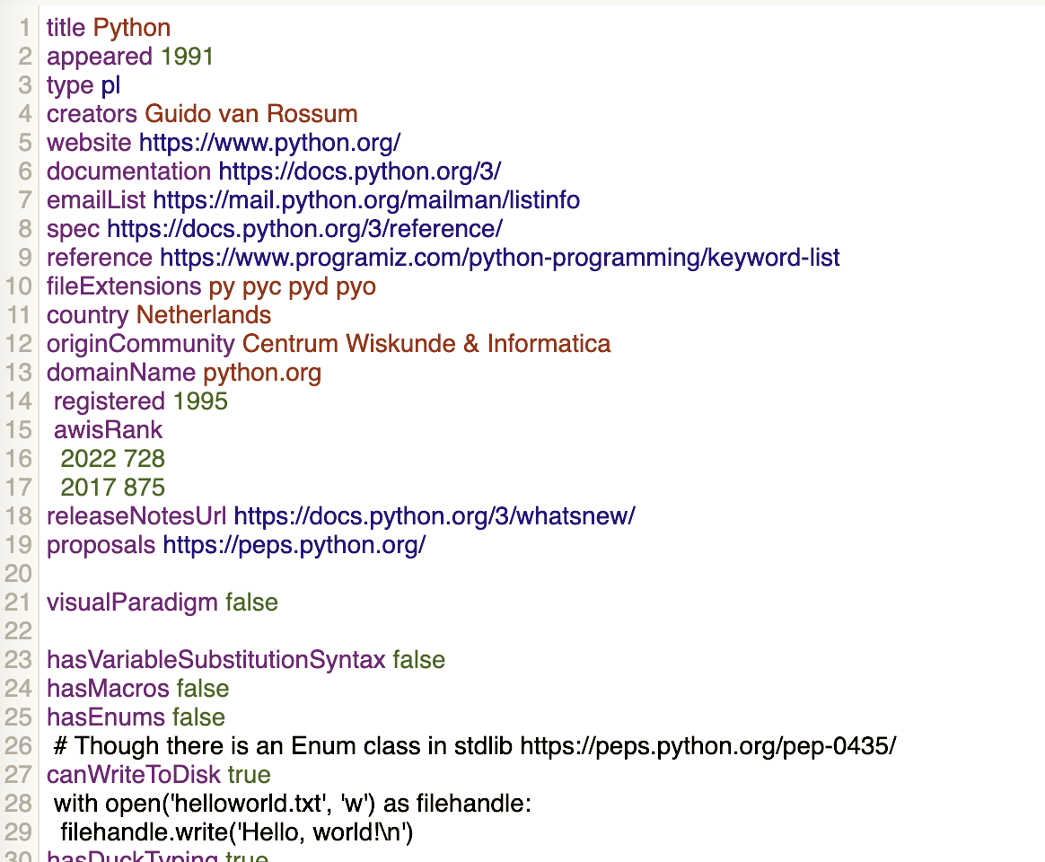Click the awisRank property name
1045x862 pixels.
pyautogui.click(x=108, y=430)
